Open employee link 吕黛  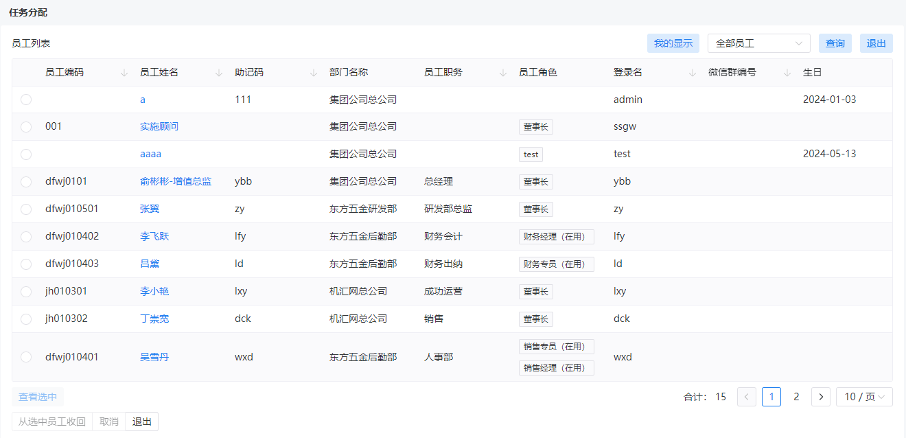point(150,264)
